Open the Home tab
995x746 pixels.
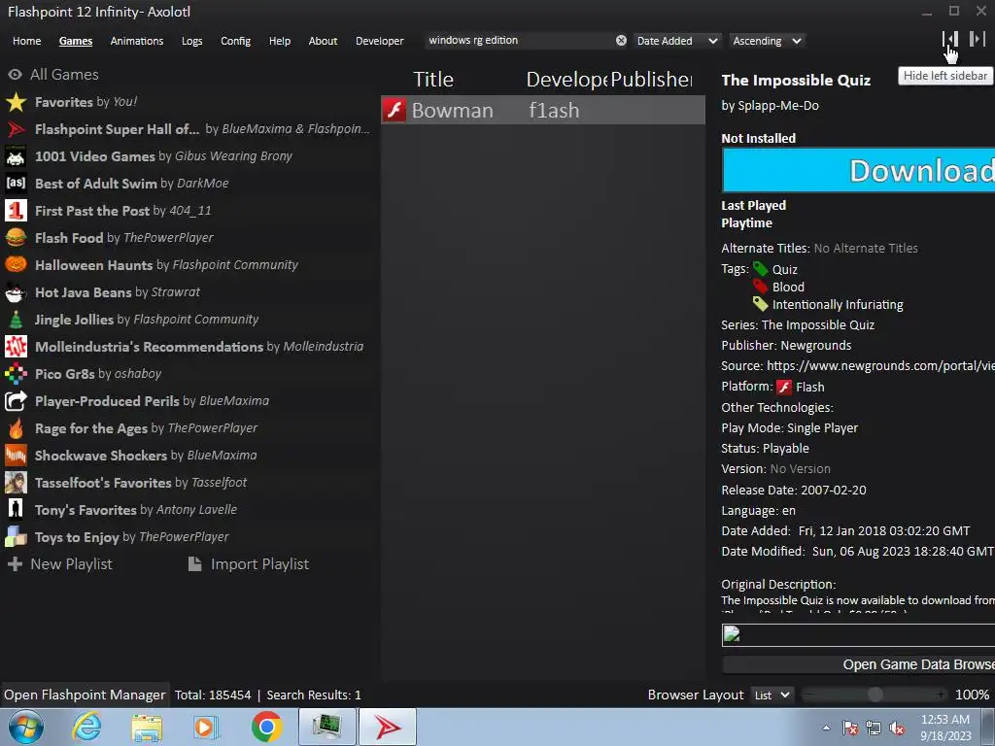click(26, 41)
